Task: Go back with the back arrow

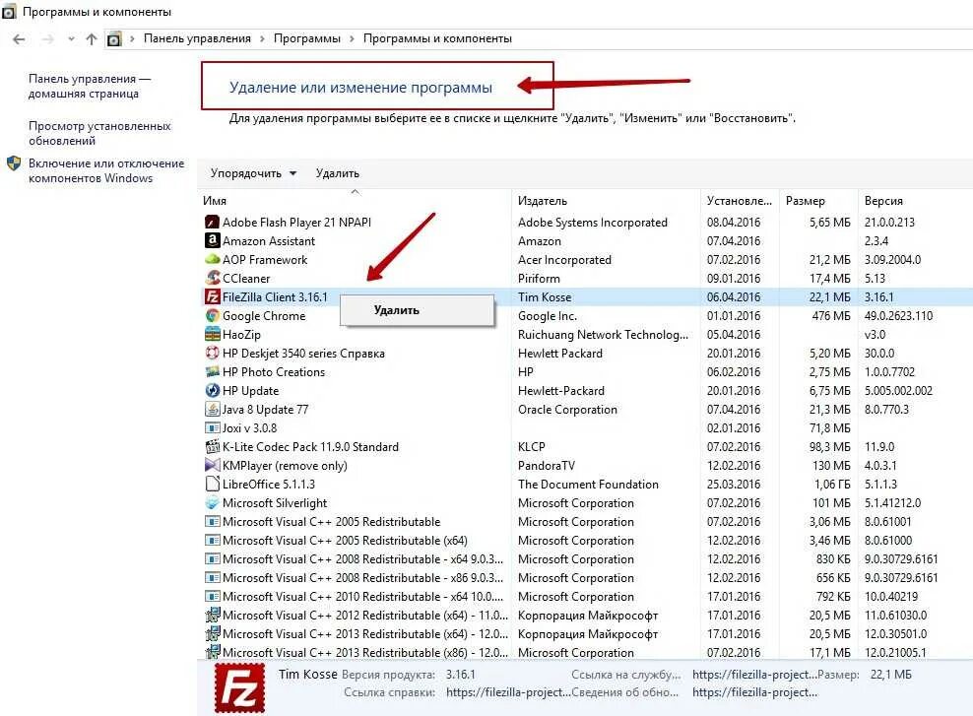Action: tap(19, 39)
